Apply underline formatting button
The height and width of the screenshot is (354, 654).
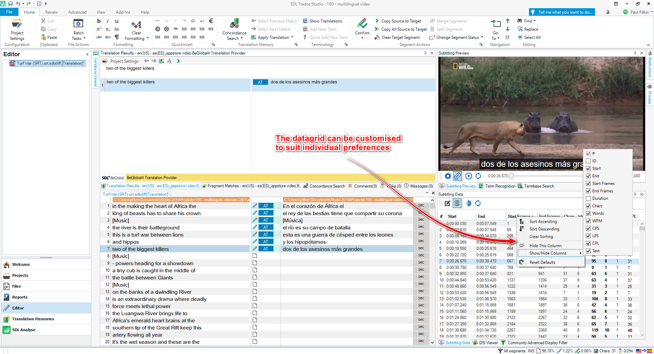click(116, 21)
